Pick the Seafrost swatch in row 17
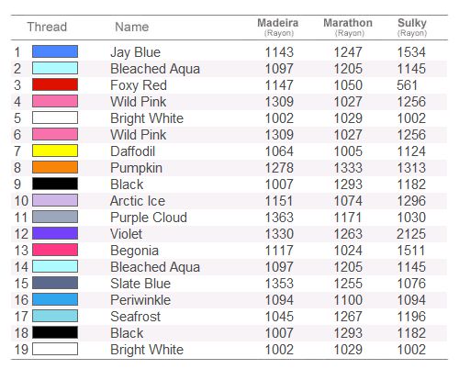Viewport: 459px width, 369px height. [x=55, y=316]
